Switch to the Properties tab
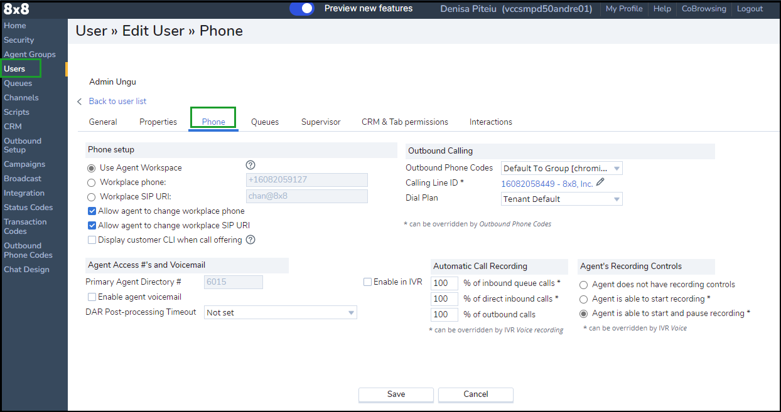This screenshot has width=781, height=412. pos(158,122)
